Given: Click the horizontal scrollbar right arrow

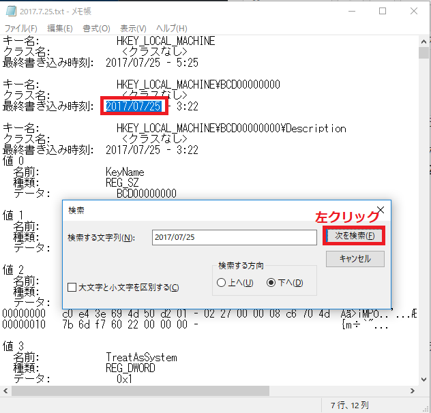Looking at the screenshot, I should (413, 391).
